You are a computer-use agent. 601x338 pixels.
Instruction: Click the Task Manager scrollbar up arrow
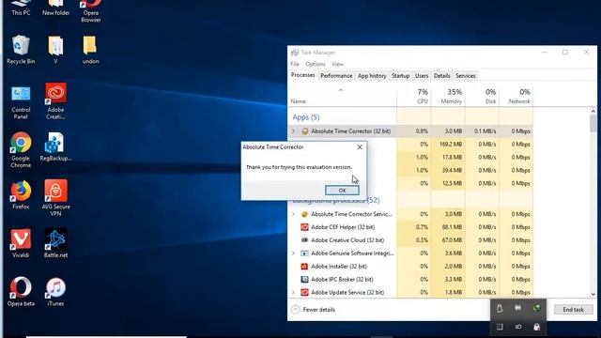(593, 111)
